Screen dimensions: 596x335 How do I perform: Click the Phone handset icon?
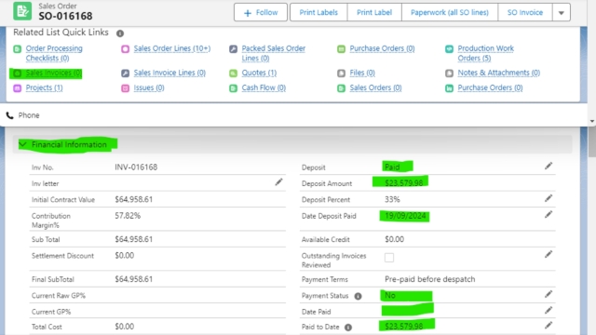[10, 115]
